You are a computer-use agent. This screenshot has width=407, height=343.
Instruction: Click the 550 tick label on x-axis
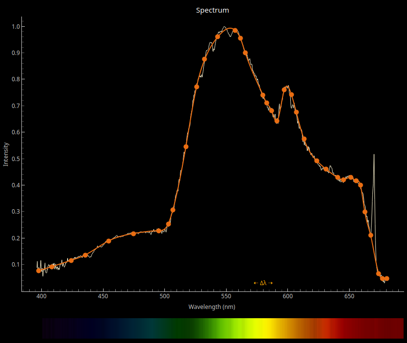pos(226,296)
